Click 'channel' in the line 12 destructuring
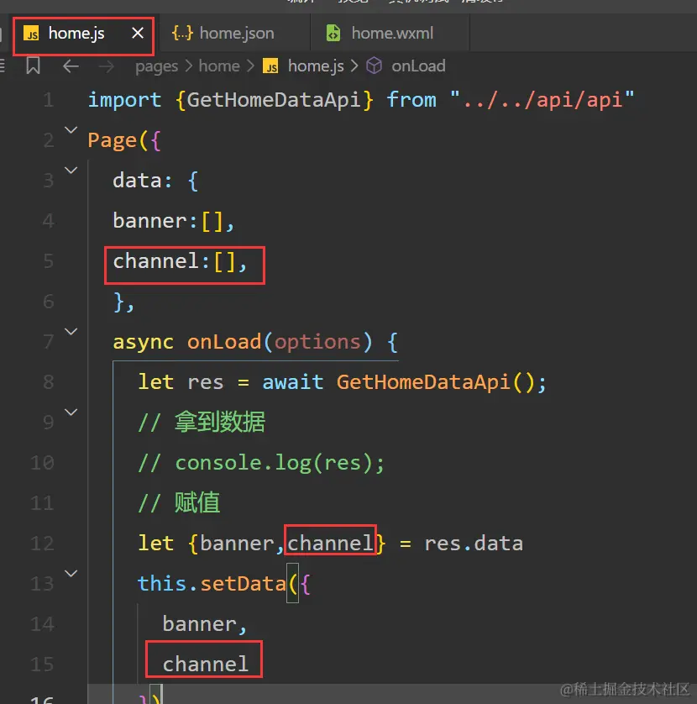The height and width of the screenshot is (704, 697). coord(330,544)
